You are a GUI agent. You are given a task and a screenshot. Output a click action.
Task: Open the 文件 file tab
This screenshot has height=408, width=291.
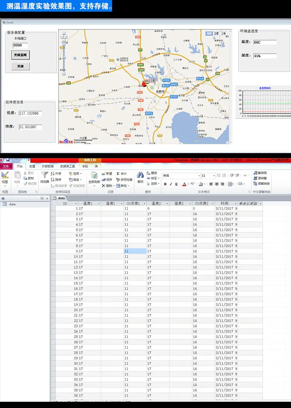click(6, 166)
